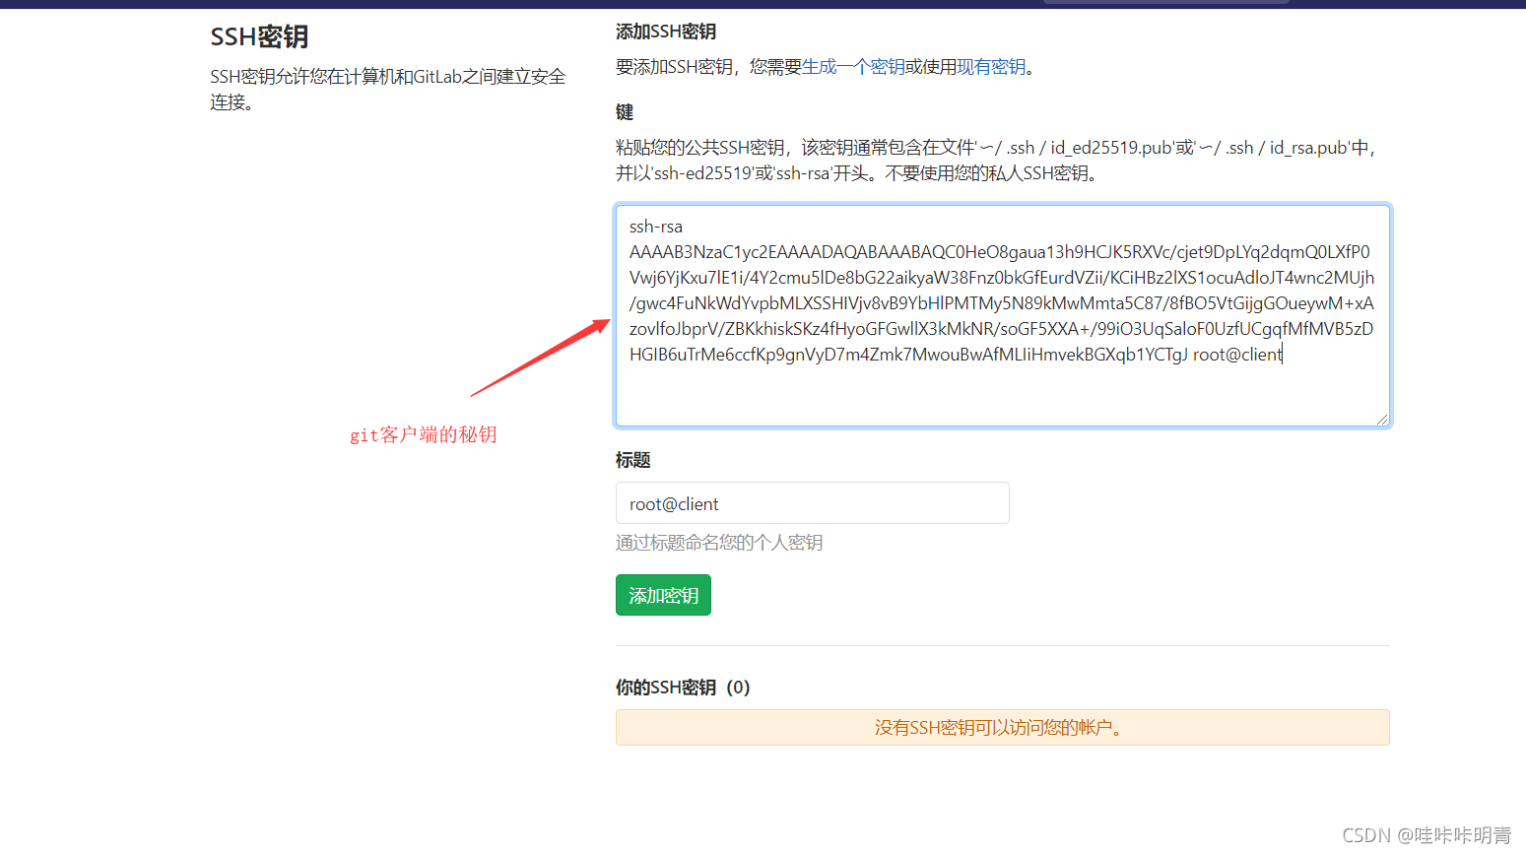
Task: Open the 生成一个密钥 link
Action: pos(853,67)
